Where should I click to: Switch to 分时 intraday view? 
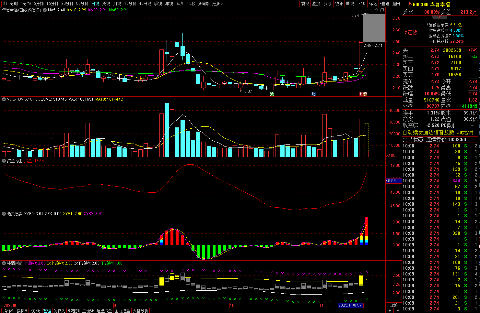point(14,4)
